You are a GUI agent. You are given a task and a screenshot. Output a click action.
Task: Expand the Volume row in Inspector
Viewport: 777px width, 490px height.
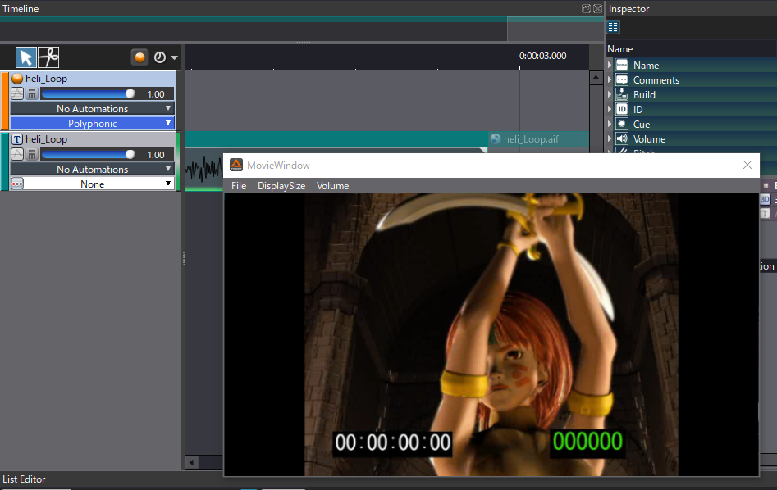pyautogui.click(x=610, y=138)
